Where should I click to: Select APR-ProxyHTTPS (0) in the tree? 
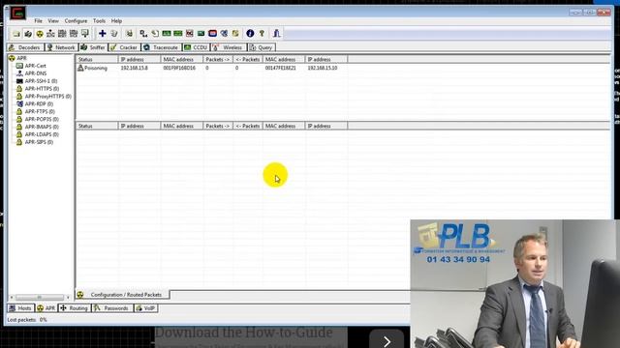point(47,97)
